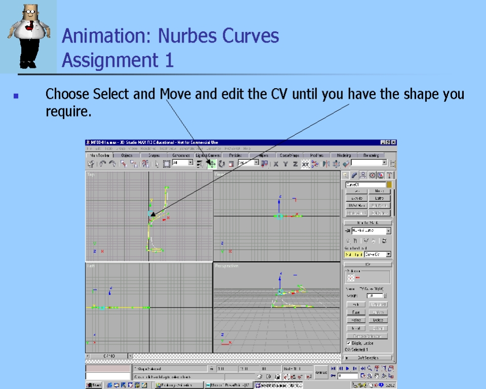Open the NURBS Curve modifier stack dropdown

point(388,231)
